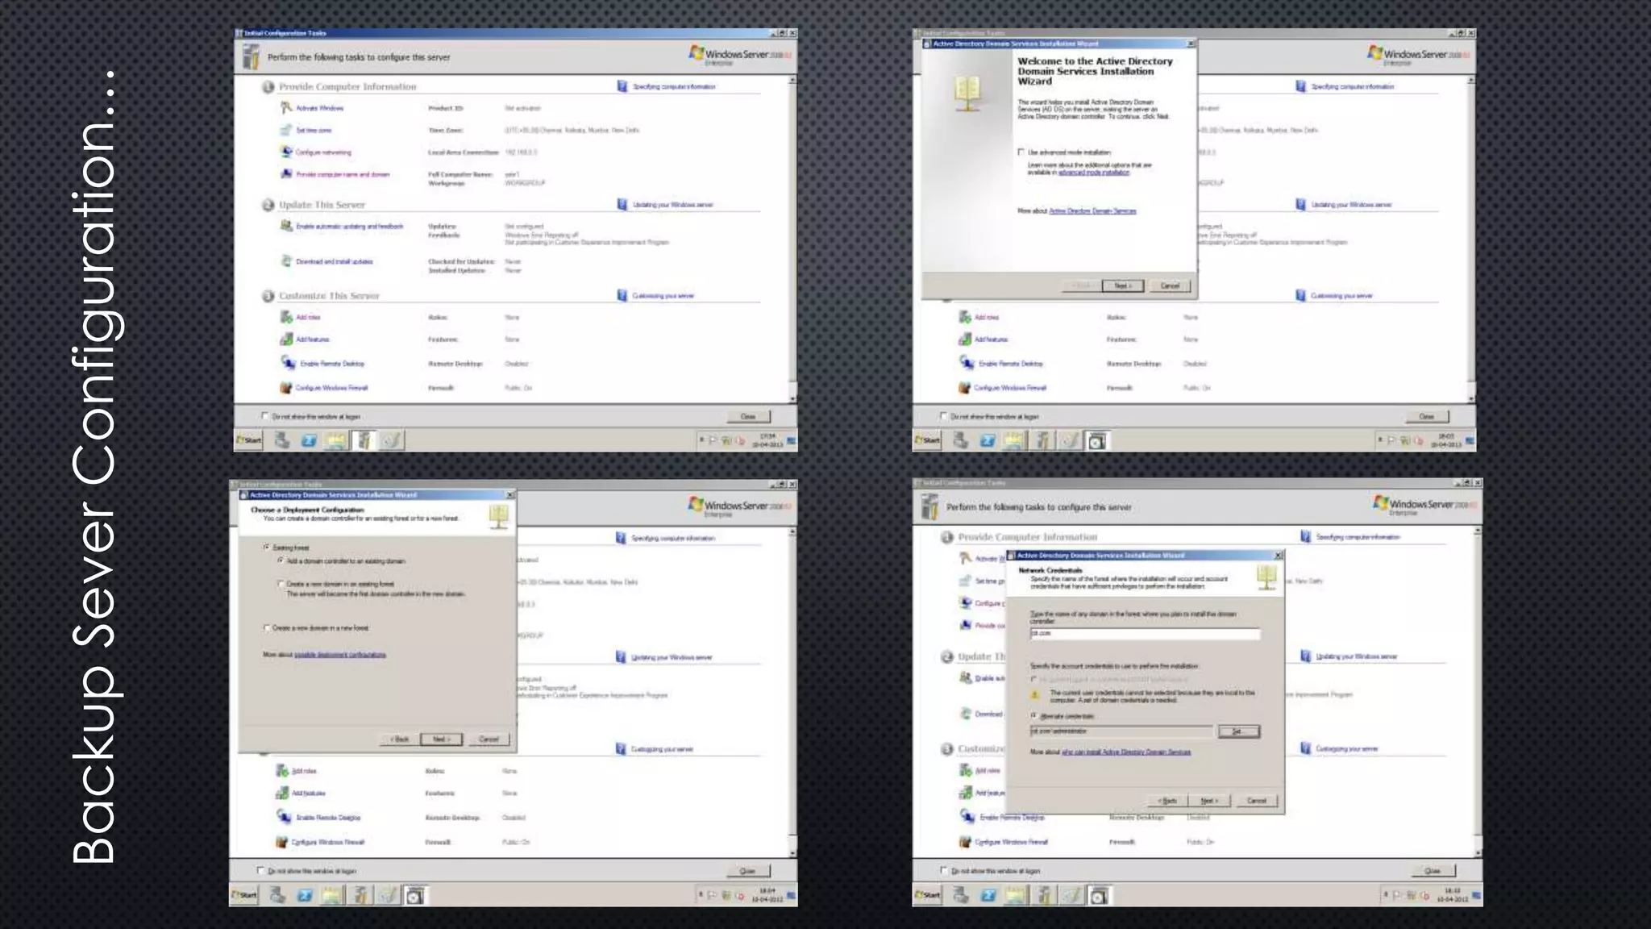Click Cancel in Network Credentials dialog
1651x929 pixels.
tap(1256, 801)
